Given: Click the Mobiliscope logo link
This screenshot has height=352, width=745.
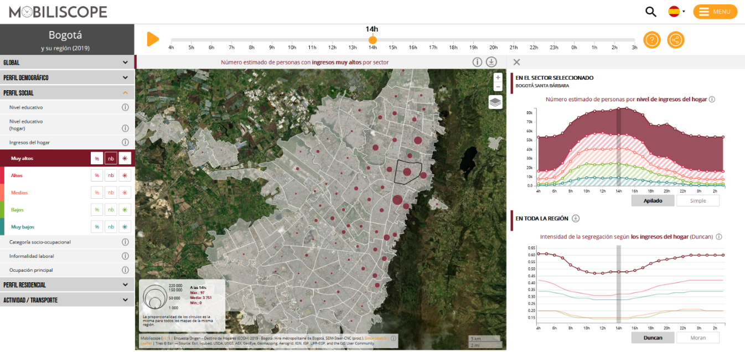Looking at the screenshot, I should tap(58, 12).
